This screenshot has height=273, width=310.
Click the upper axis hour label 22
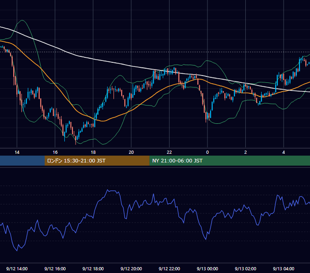(x=169, y=152)
